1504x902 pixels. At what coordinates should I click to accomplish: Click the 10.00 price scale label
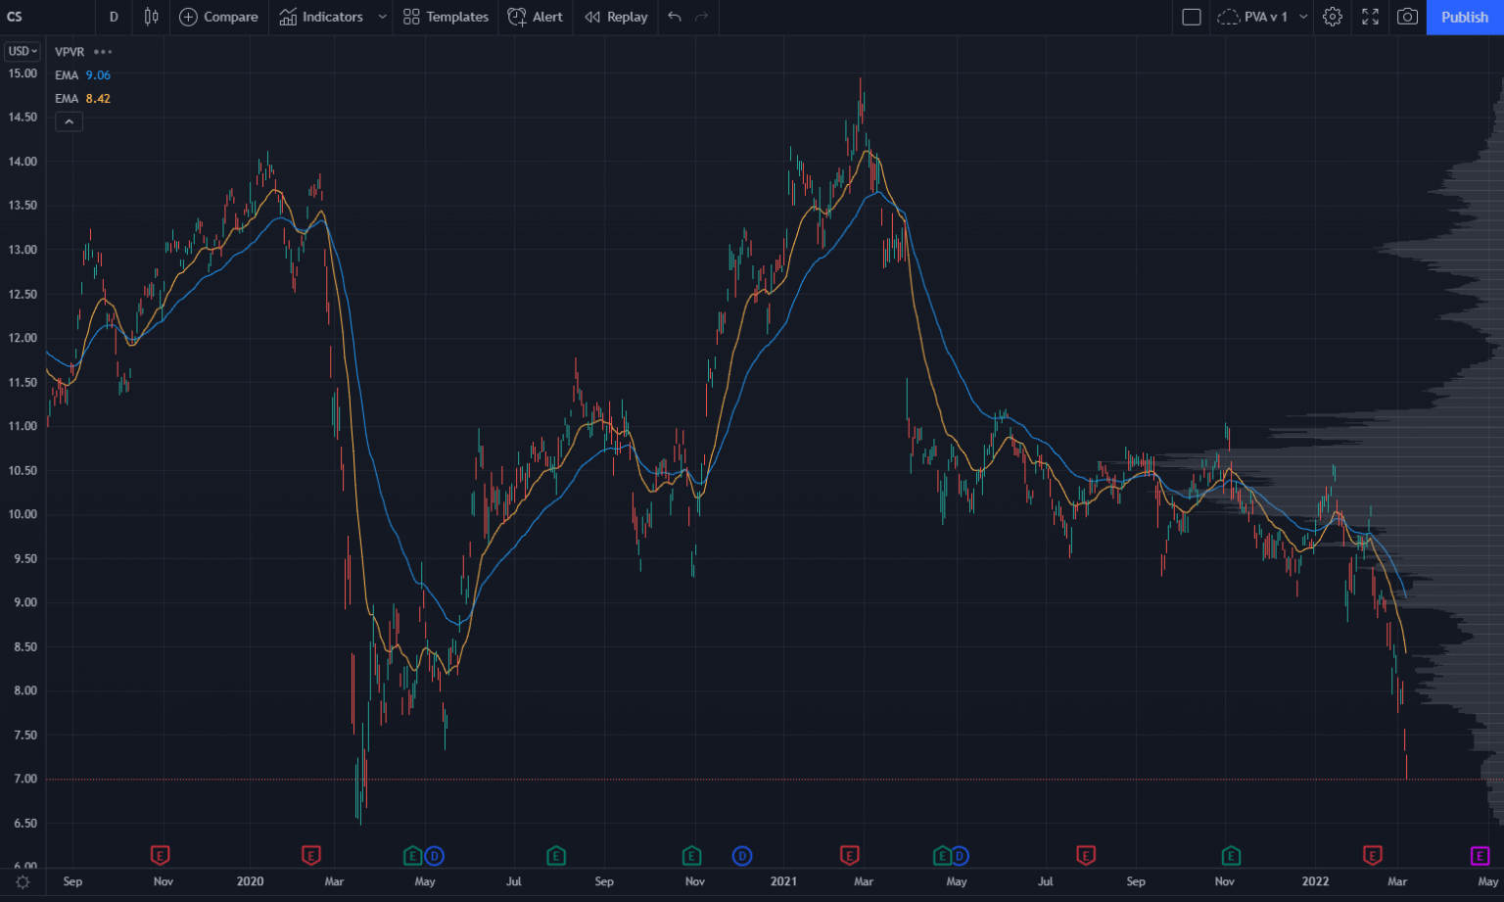point(23,514)
